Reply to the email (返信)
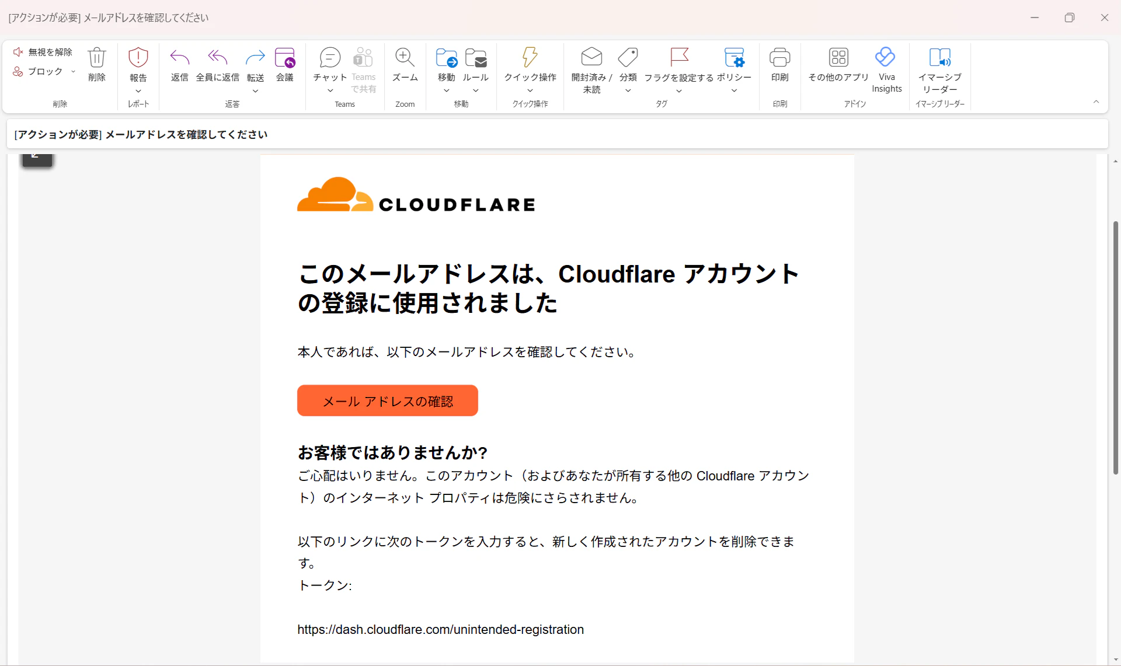 coord(180,57)
